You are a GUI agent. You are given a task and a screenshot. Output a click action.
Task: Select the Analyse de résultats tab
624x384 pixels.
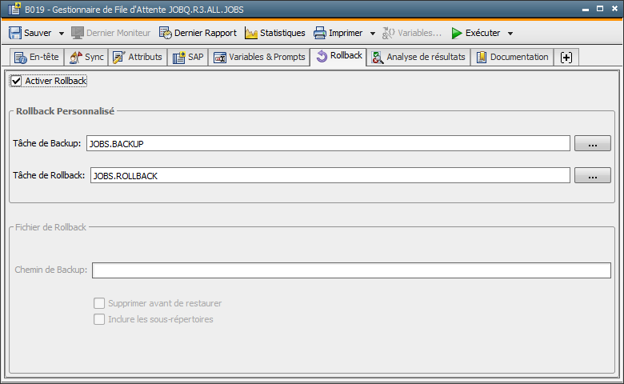[x=418, y=57]
